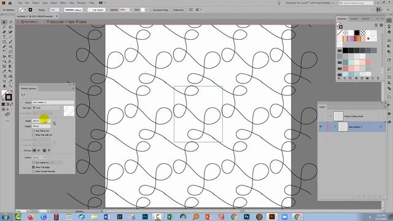
Task: Select the Direct Selection tool
Action: coord(10,22)
